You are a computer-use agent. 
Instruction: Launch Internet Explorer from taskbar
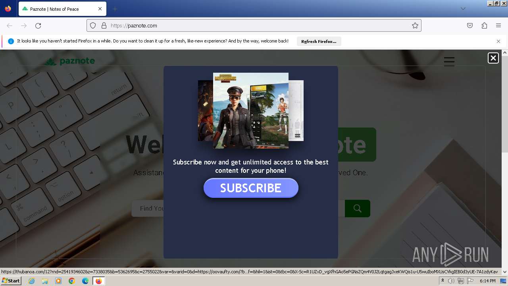(31, 281)
